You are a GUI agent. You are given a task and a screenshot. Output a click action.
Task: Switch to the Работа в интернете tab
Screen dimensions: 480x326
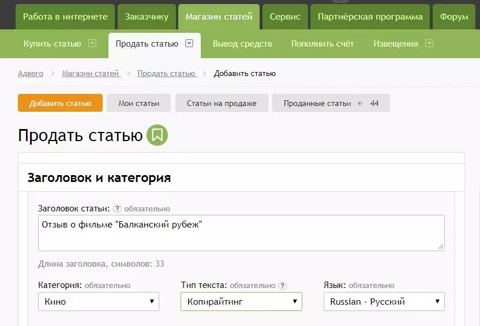tap(65, 17)
